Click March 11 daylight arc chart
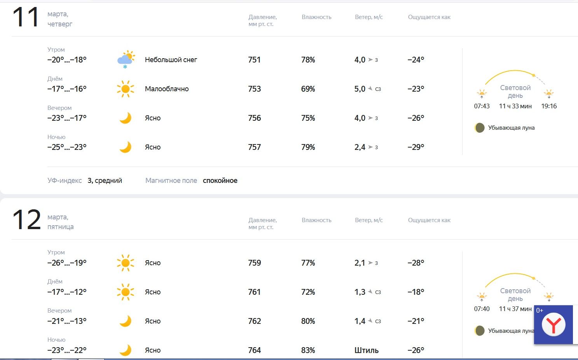 click(515, 77)
